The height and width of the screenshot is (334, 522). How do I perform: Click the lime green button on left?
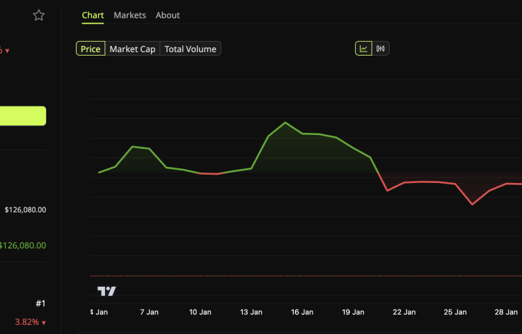click(x=22, y=116)
